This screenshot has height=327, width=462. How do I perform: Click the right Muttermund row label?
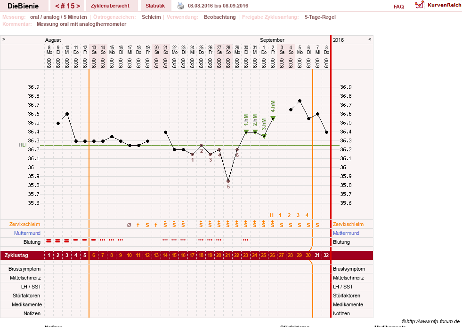pyautogui.click(x=346, y=233)
